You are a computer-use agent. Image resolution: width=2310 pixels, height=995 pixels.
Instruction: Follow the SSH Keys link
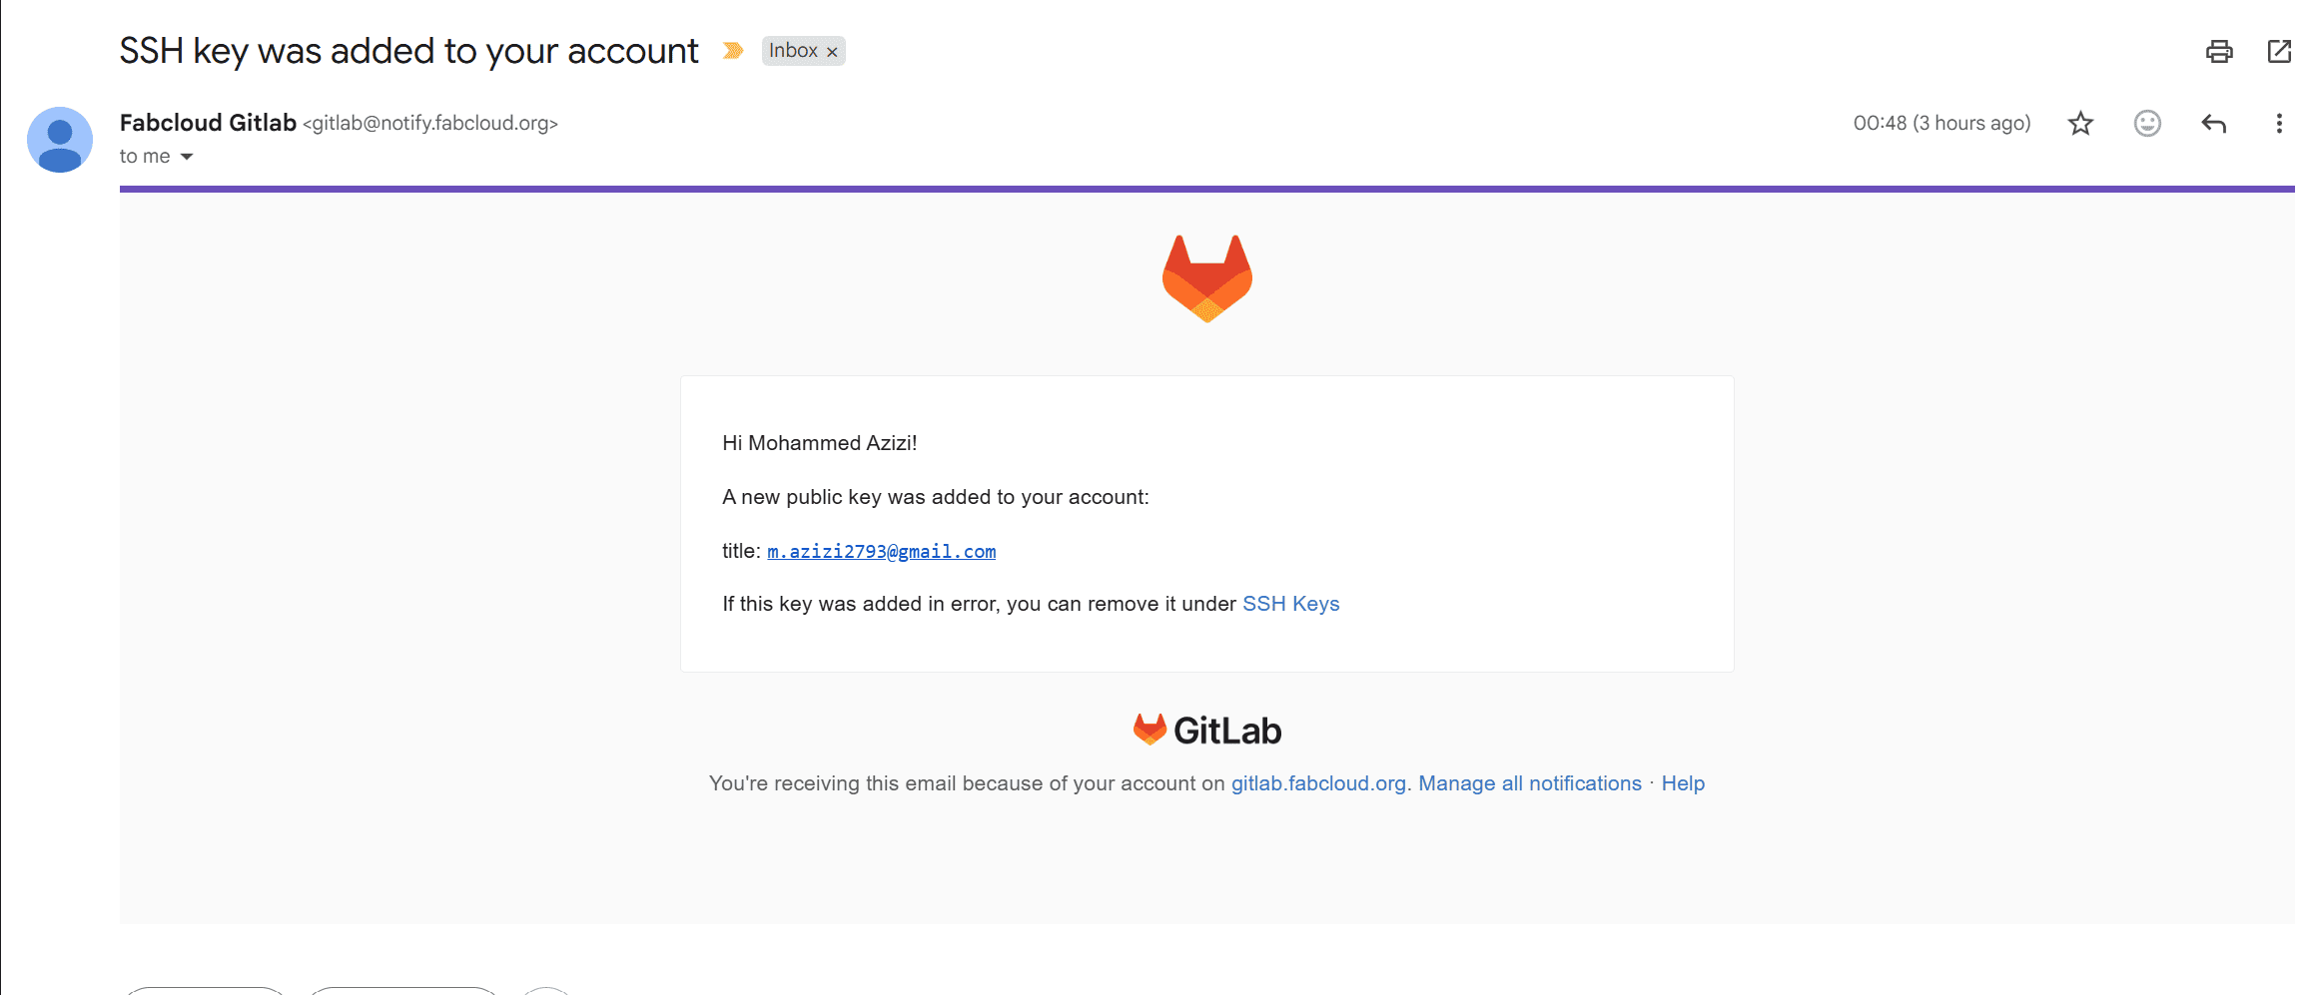pyautogui.click(x=1290, y=604)
